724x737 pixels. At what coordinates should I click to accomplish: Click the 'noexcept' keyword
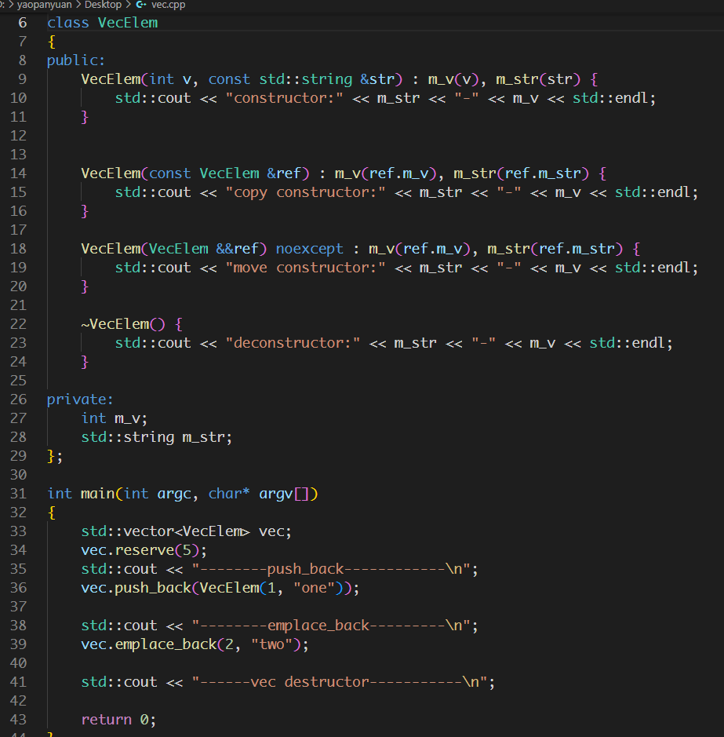pyautogui.click(x=310, y=248)
